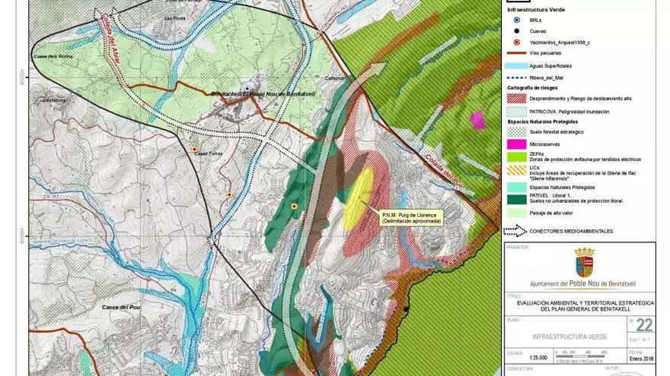Select the bright green ZEPAs swatch

[517, 156]
